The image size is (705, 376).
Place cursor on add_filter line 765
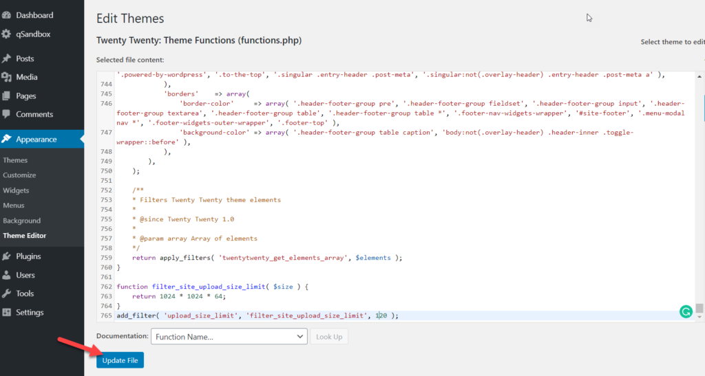pos(257,316)
